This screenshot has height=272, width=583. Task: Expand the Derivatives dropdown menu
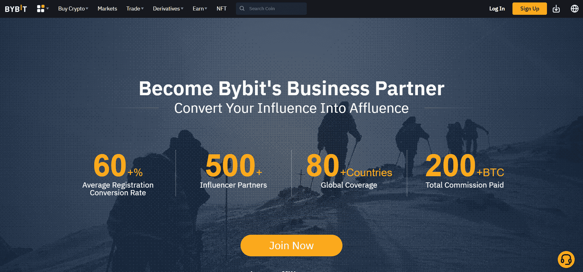168,9
